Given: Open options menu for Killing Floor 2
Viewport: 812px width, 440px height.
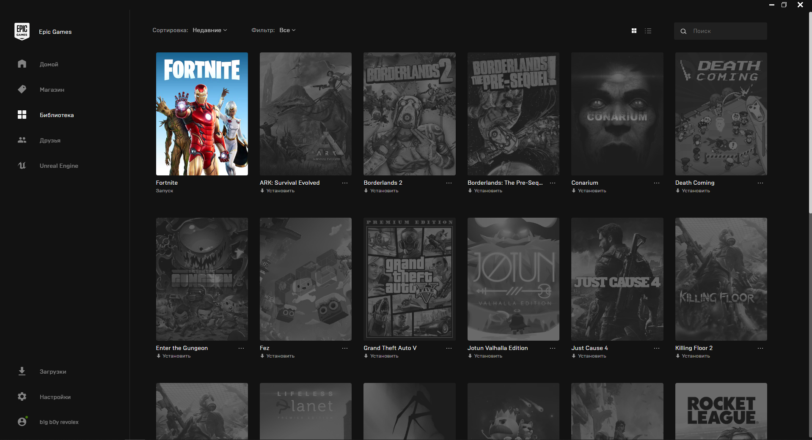Looking at the screenshot, I should tap(760, 348).
